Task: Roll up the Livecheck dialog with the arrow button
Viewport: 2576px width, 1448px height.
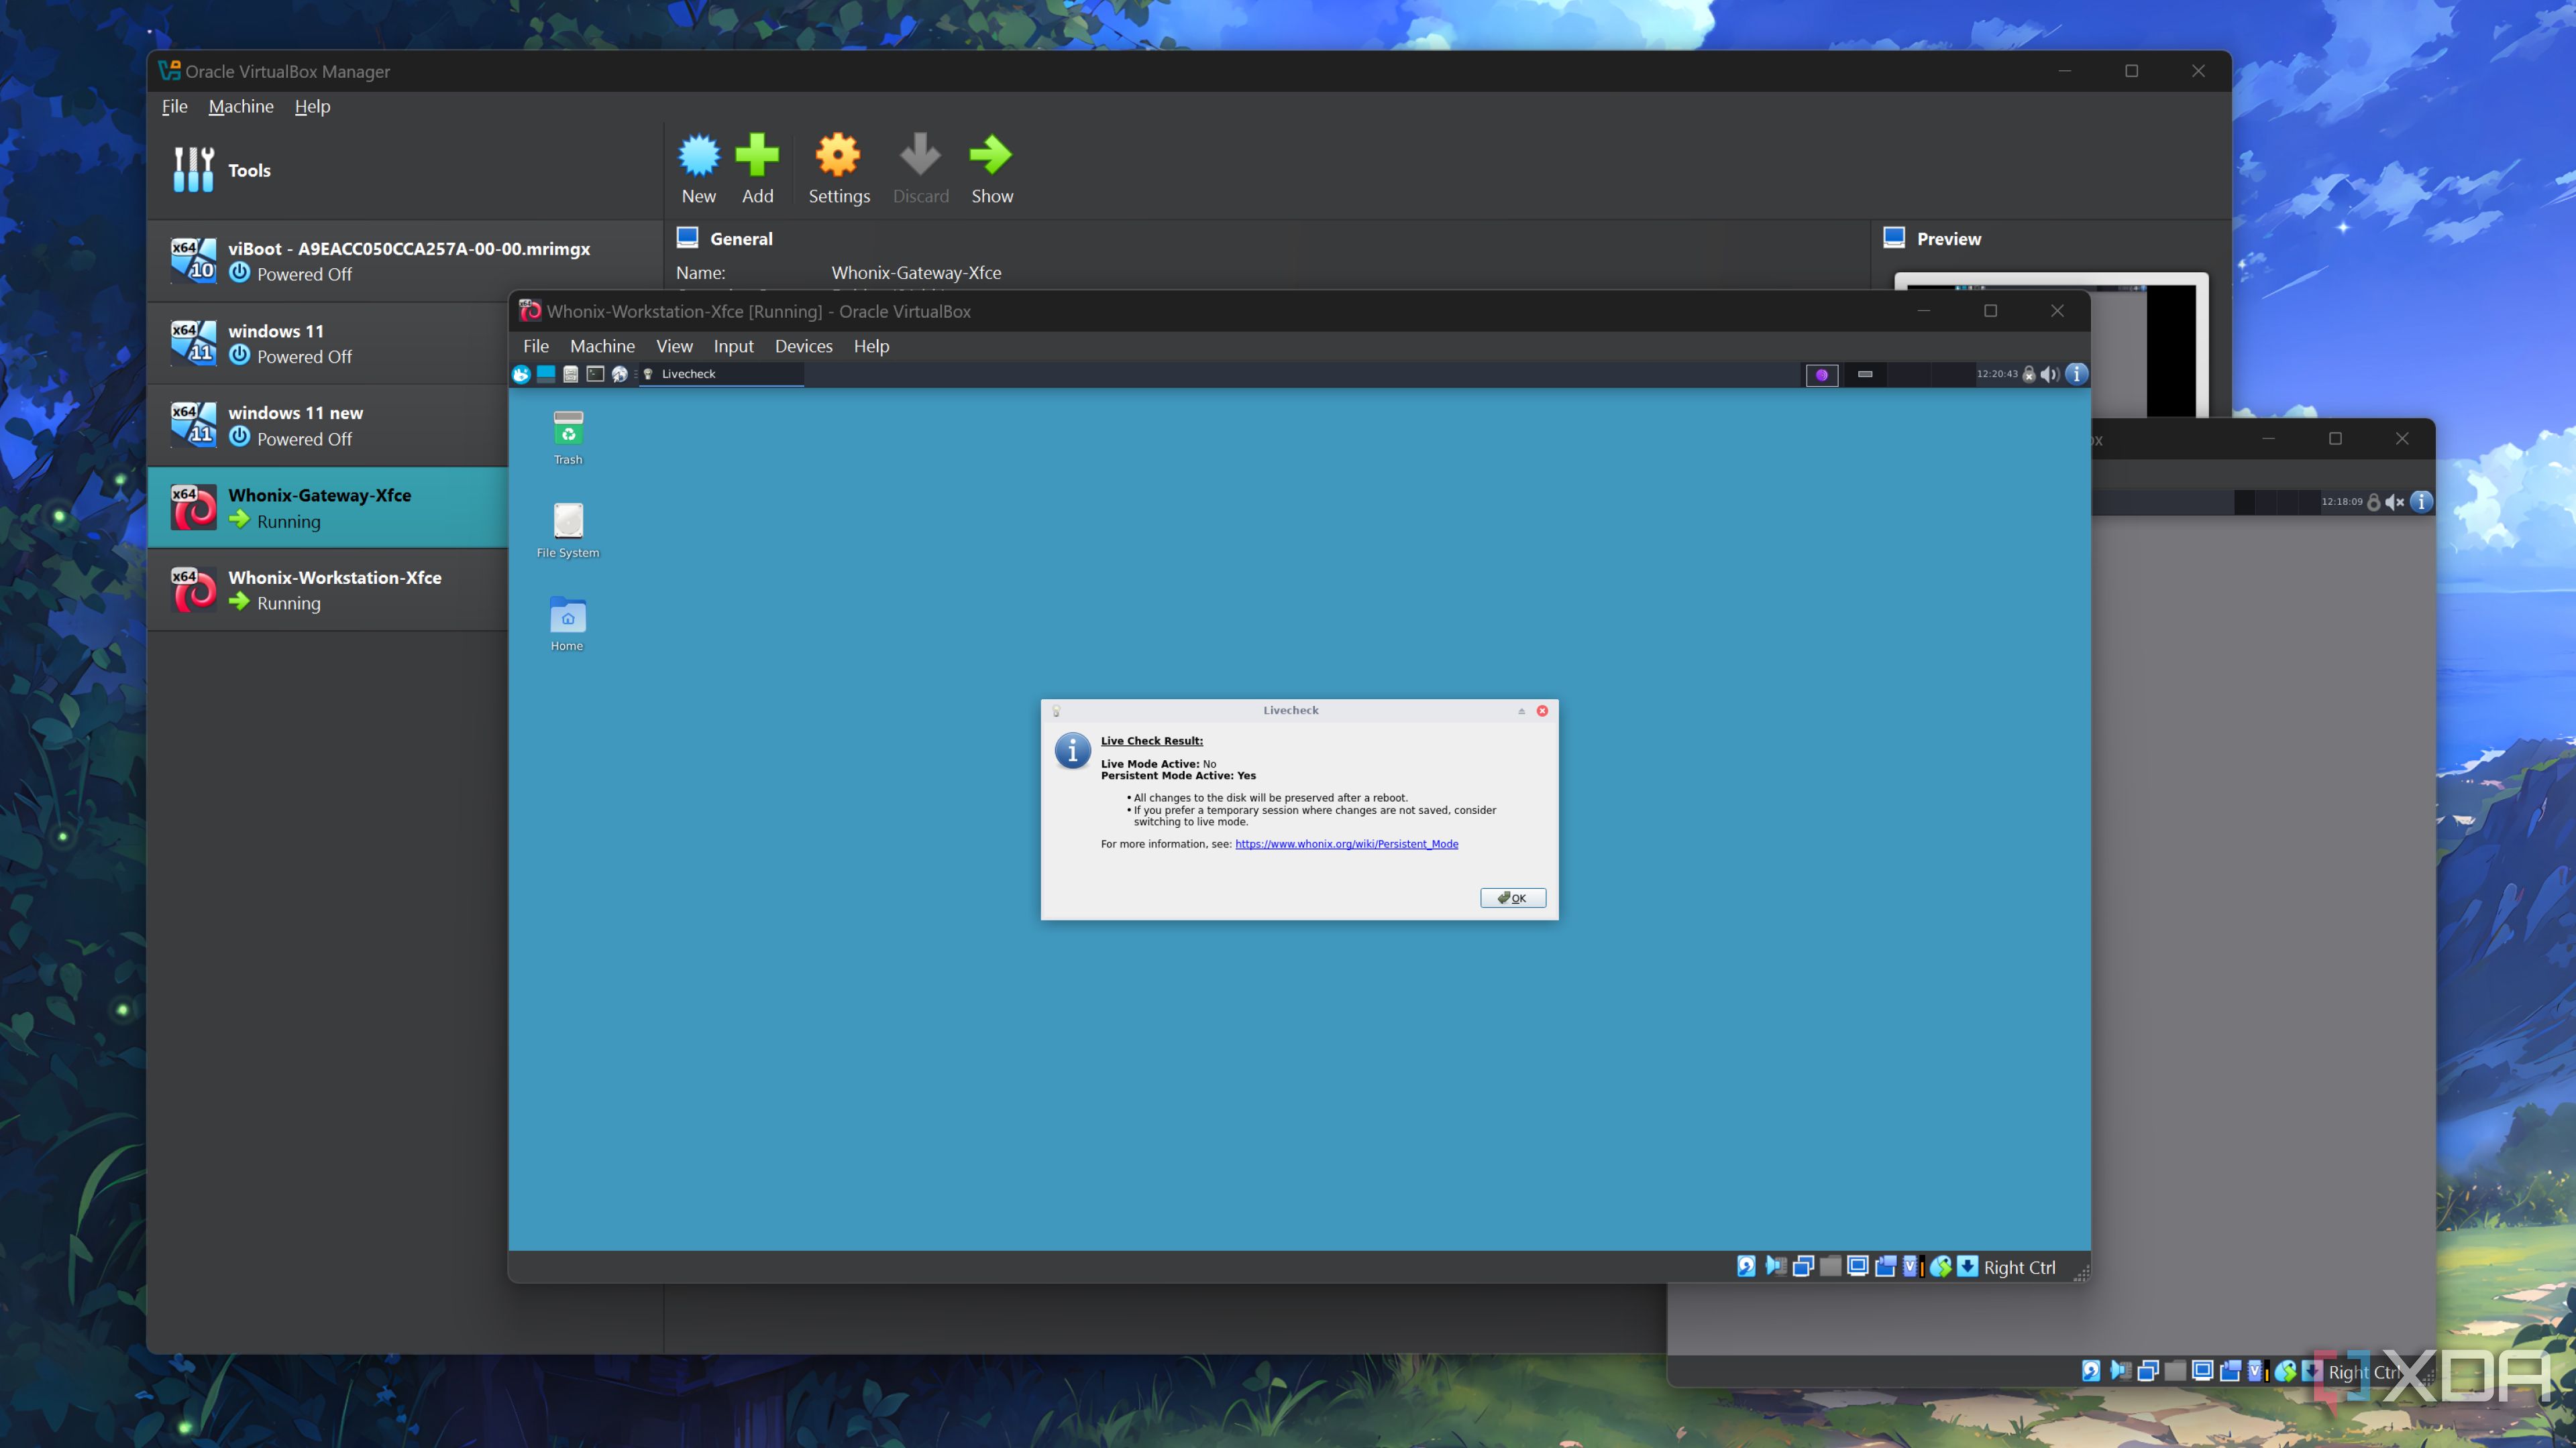Action: coord(1521,711)
